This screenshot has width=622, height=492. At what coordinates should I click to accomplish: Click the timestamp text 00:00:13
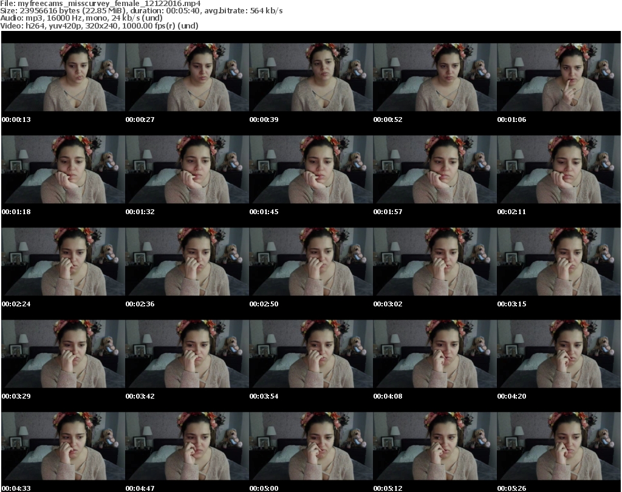(16, 120)
